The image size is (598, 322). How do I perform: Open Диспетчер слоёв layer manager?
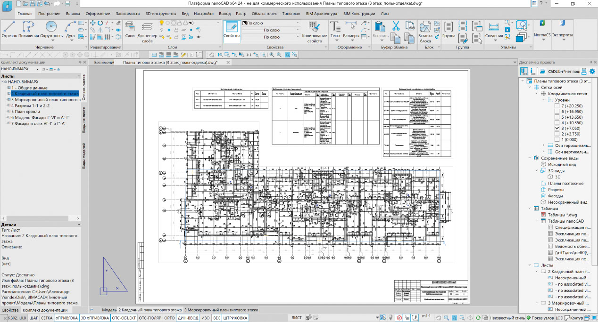pyautogui.click(x=147, y=32)
